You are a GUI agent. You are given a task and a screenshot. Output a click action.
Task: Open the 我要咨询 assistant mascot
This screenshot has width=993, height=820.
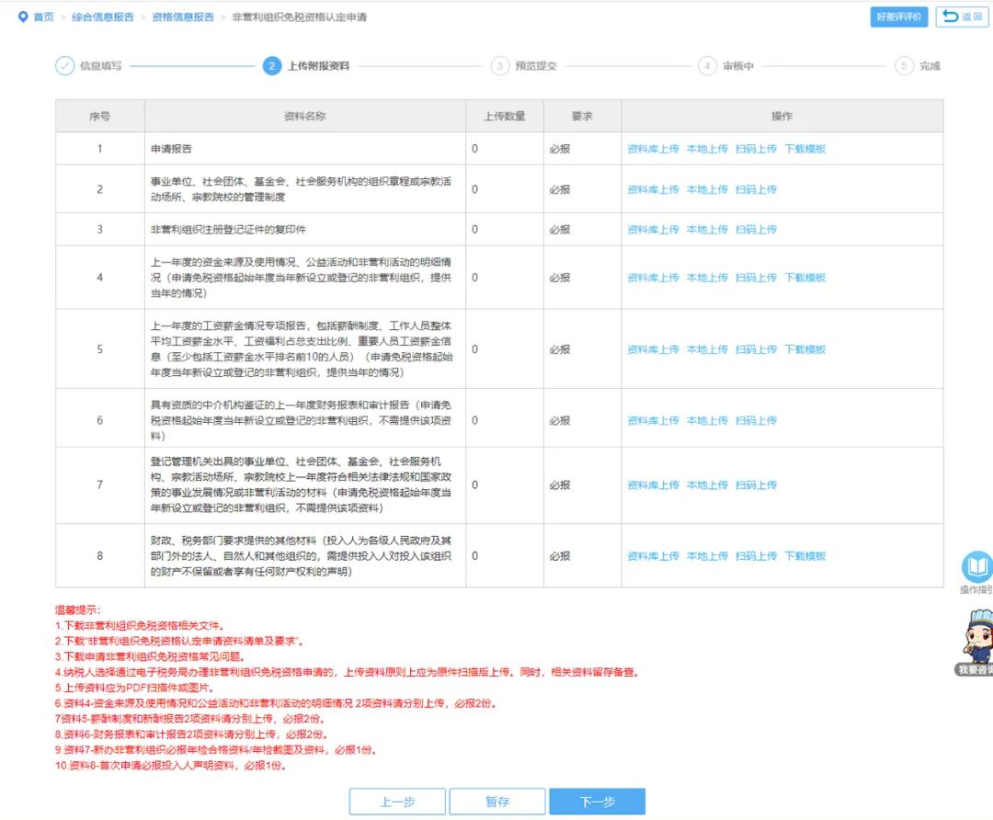point(976,636)
